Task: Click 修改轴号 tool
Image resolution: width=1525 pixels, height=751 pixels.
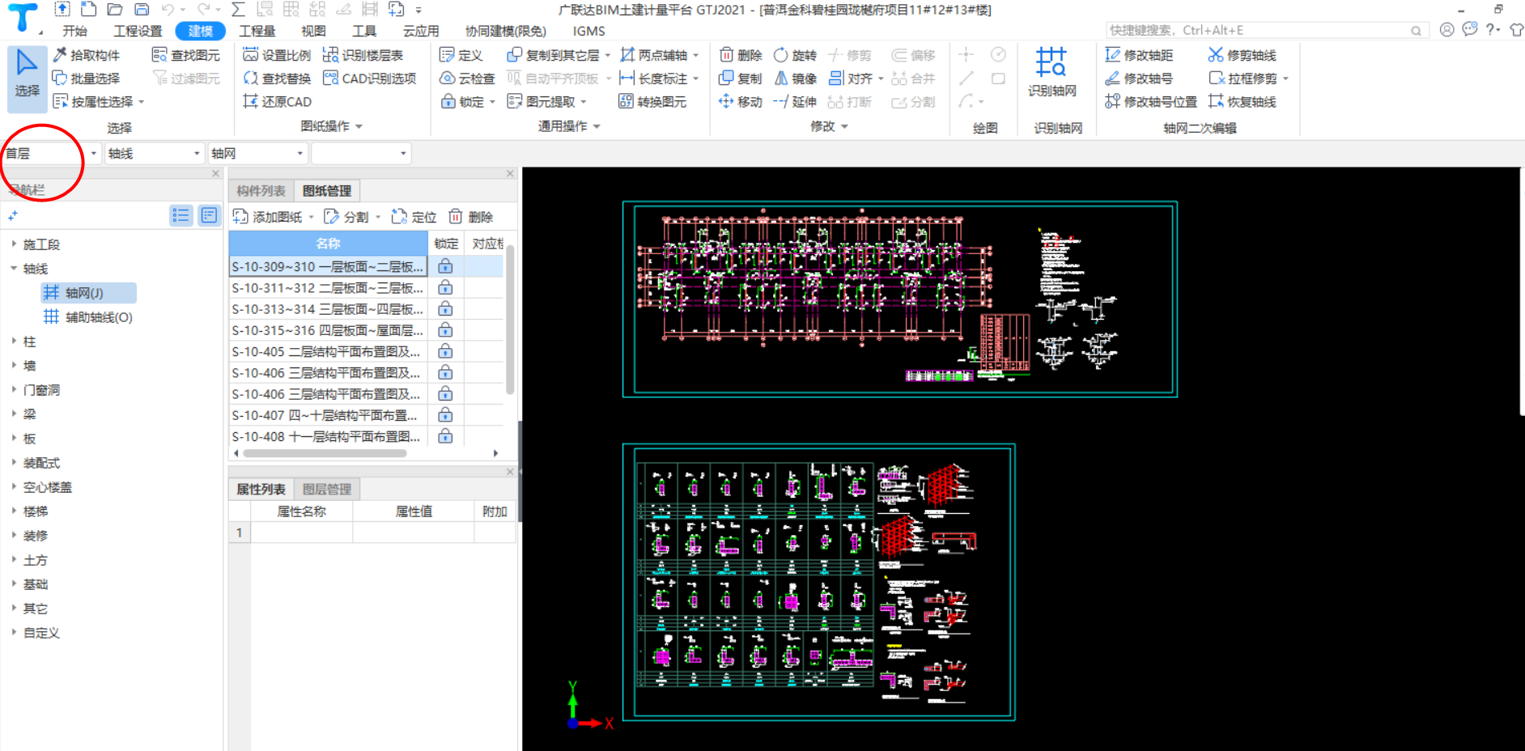Action: [x=1139, y=78]
